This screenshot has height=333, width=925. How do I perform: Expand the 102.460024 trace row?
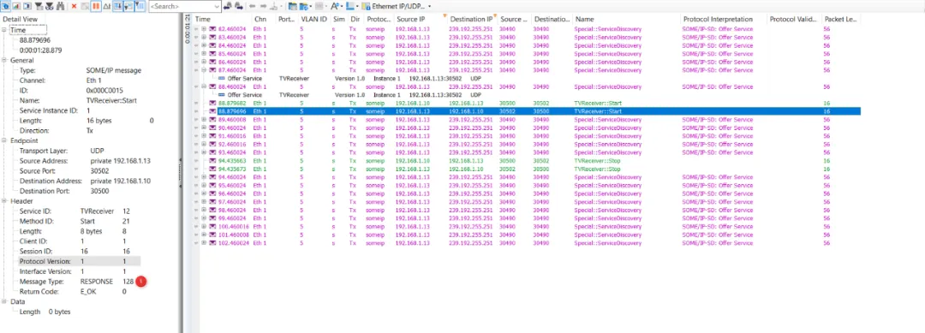(x=204, y=243)
